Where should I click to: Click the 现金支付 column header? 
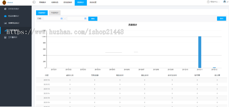pyautogui.click(x=120, y=75)
